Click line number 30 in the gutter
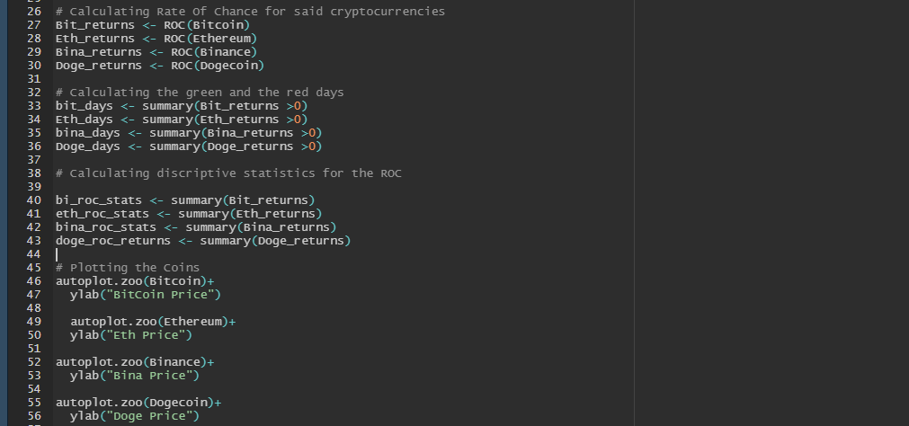This screenshot has width=909, height=426. pos(33,66)
